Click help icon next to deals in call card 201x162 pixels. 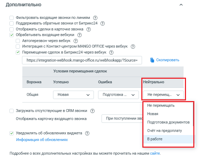[x=89, y=29]
